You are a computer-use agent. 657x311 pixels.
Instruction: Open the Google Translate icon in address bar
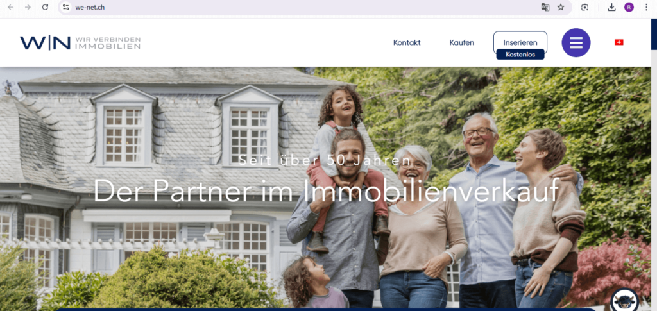pyautogui.click(x=545, y=7)
